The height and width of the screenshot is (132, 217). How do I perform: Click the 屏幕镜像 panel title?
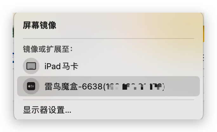(39, 25)
